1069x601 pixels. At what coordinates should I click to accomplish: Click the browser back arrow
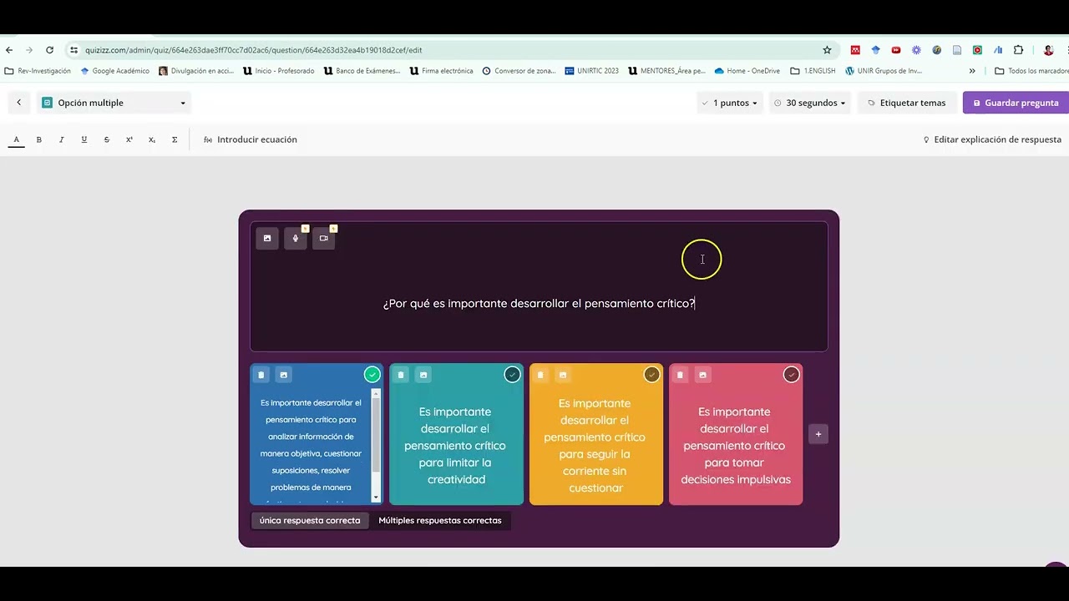(9, 50)
